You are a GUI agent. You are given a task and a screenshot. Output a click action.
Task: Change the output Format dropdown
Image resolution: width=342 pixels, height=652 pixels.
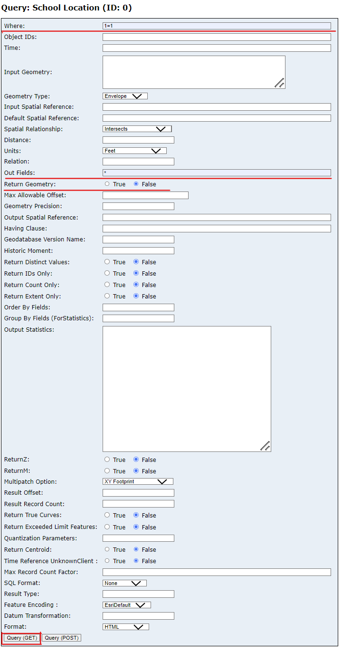point(126,627)
